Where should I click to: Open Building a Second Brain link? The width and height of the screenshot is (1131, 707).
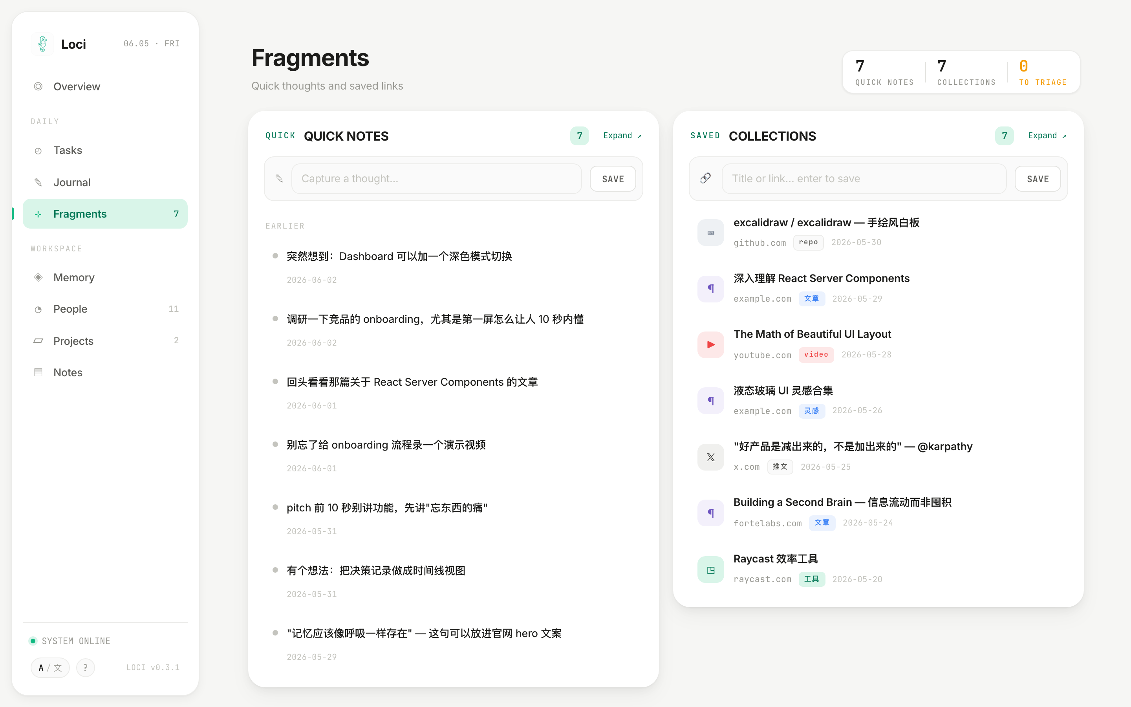click(842, 502)
